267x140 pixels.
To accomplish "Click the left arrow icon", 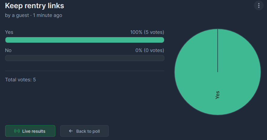I will (71, 131).
